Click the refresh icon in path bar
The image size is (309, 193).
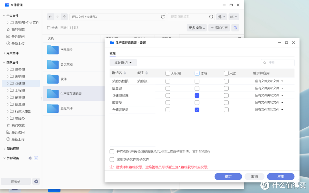(x=163, y=17)
